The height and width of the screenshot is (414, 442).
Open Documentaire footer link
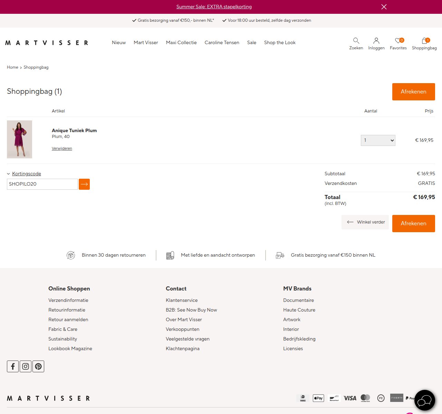click(x=298, y=300)
